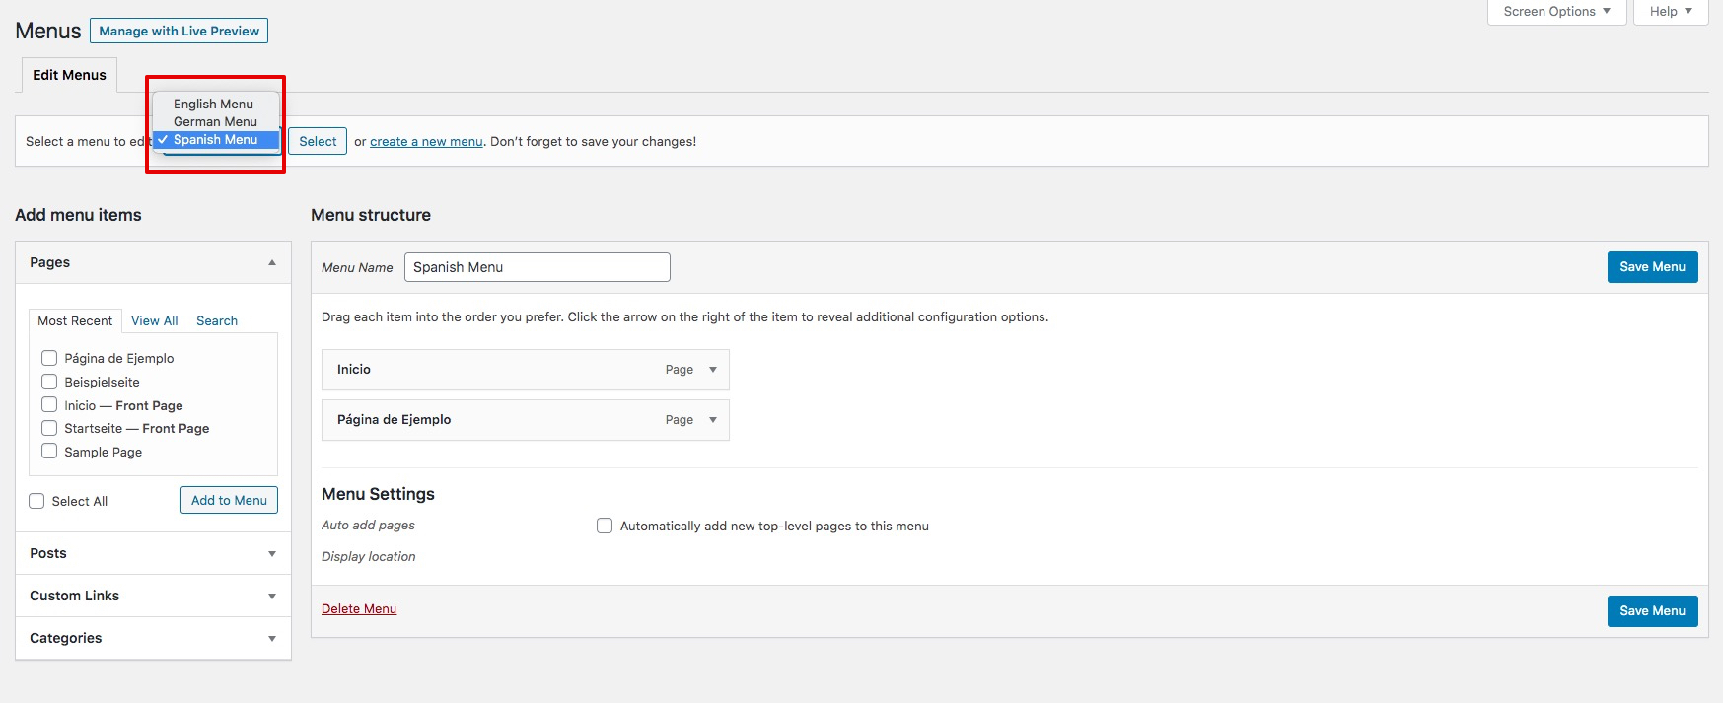This screenshot has width=1723, height=703.
Task: Open the Help dropdown
Action: tap(1670, 12)
